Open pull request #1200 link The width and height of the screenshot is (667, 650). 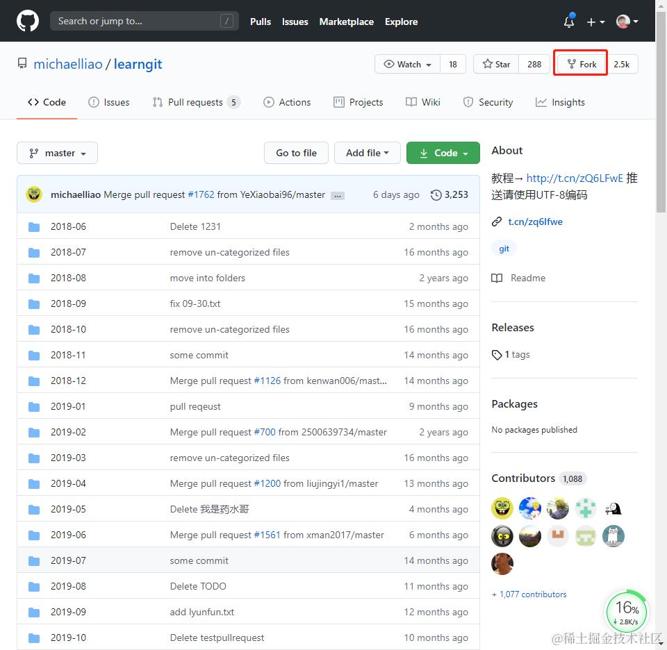(267, 484)
